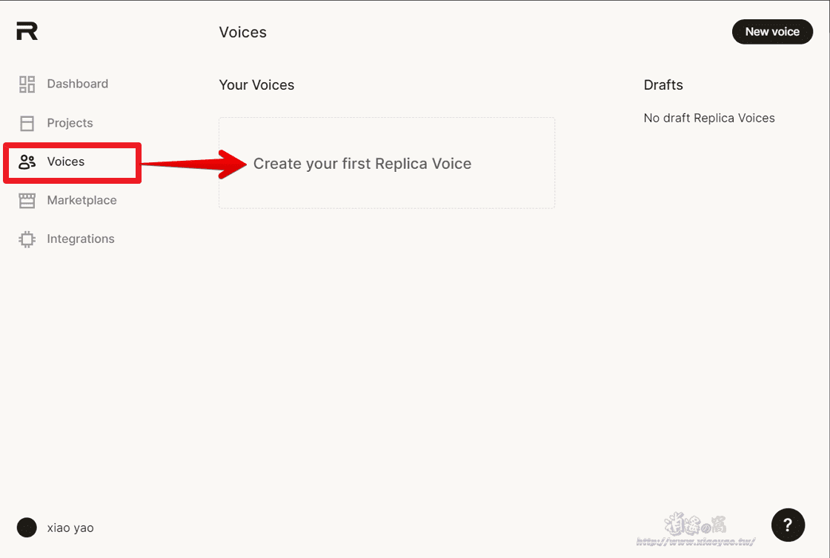
Task: Click the Your Voices section heading
Action: (256, 84)
